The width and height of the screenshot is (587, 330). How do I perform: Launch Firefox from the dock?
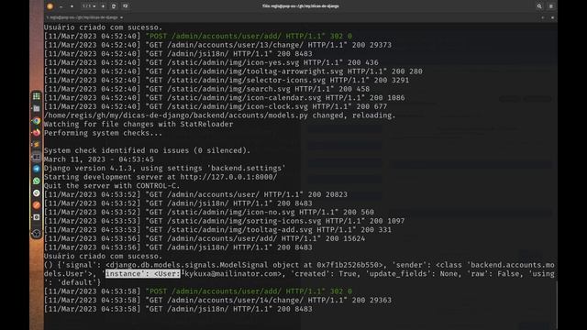coord(37,132)
